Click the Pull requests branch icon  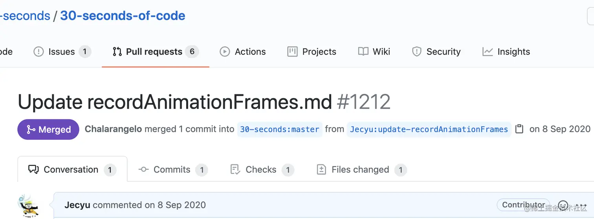click(117, 52)
